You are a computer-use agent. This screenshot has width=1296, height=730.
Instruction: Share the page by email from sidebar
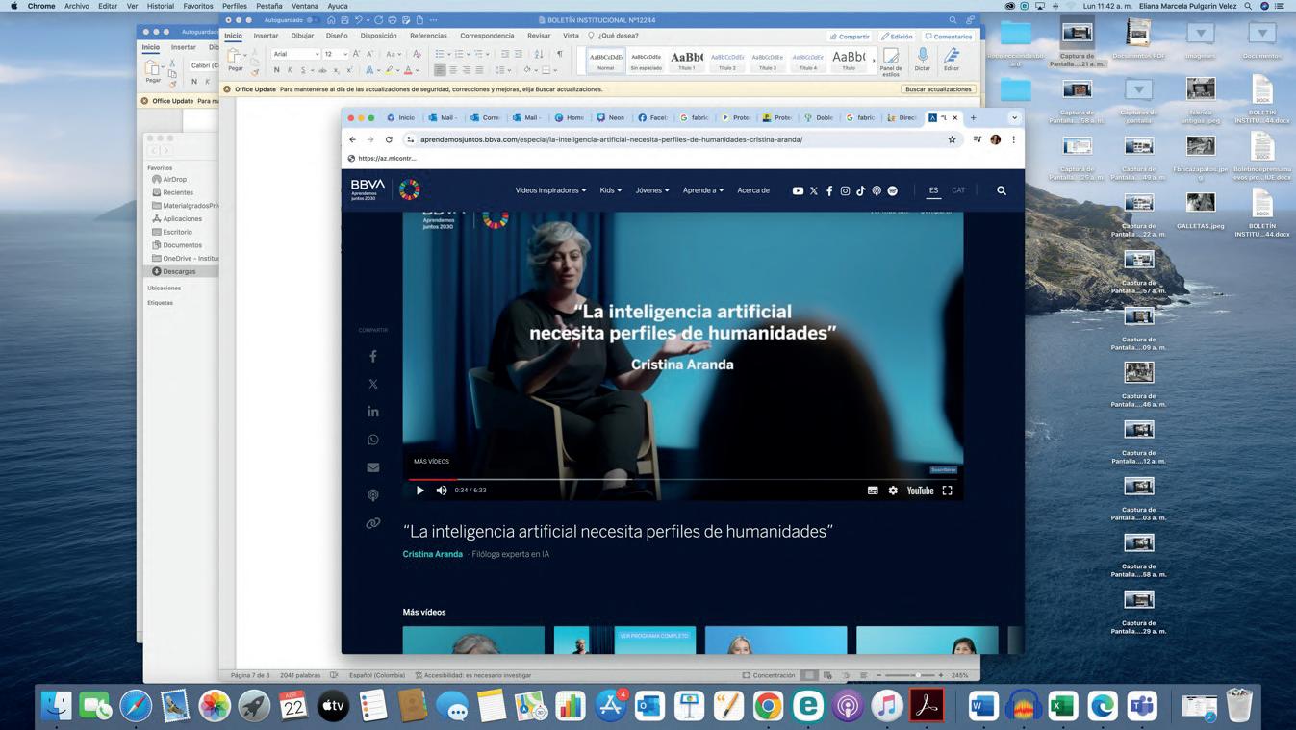373,467
